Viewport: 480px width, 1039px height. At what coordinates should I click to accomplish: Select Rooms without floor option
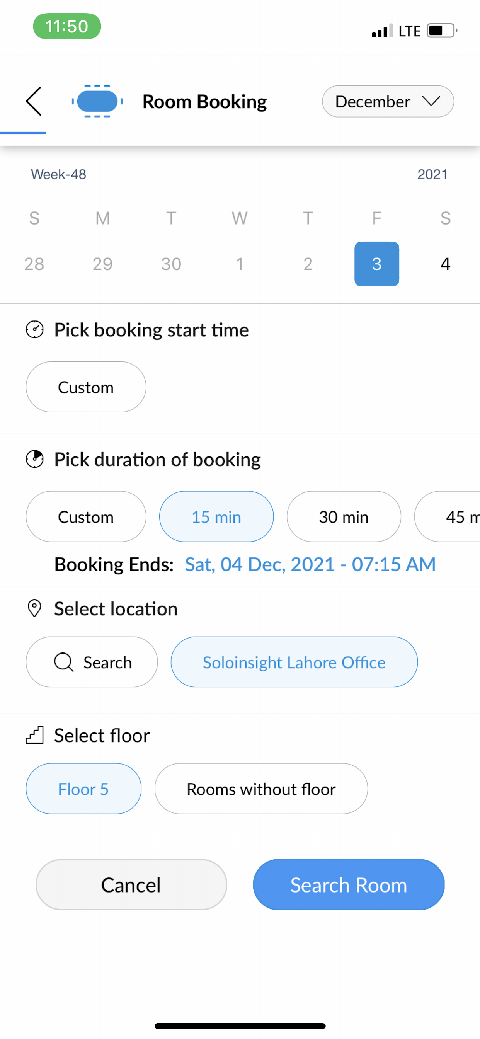pyautogui.click(x=261, y=789)
